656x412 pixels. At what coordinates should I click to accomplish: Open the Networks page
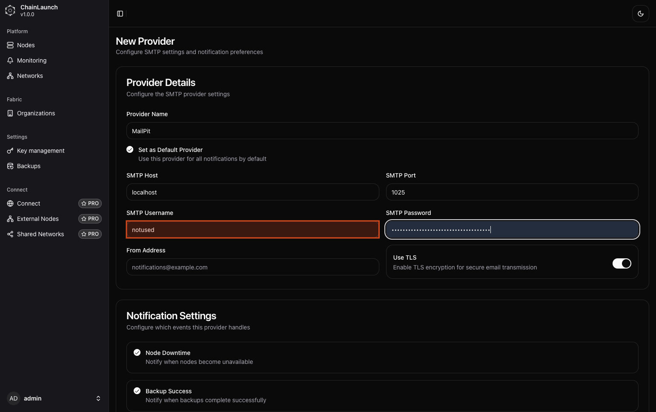coord(30,76)
